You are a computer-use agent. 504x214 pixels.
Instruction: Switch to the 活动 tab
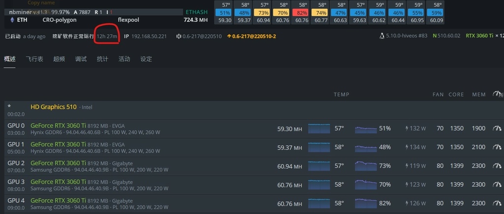pos(124,59)
